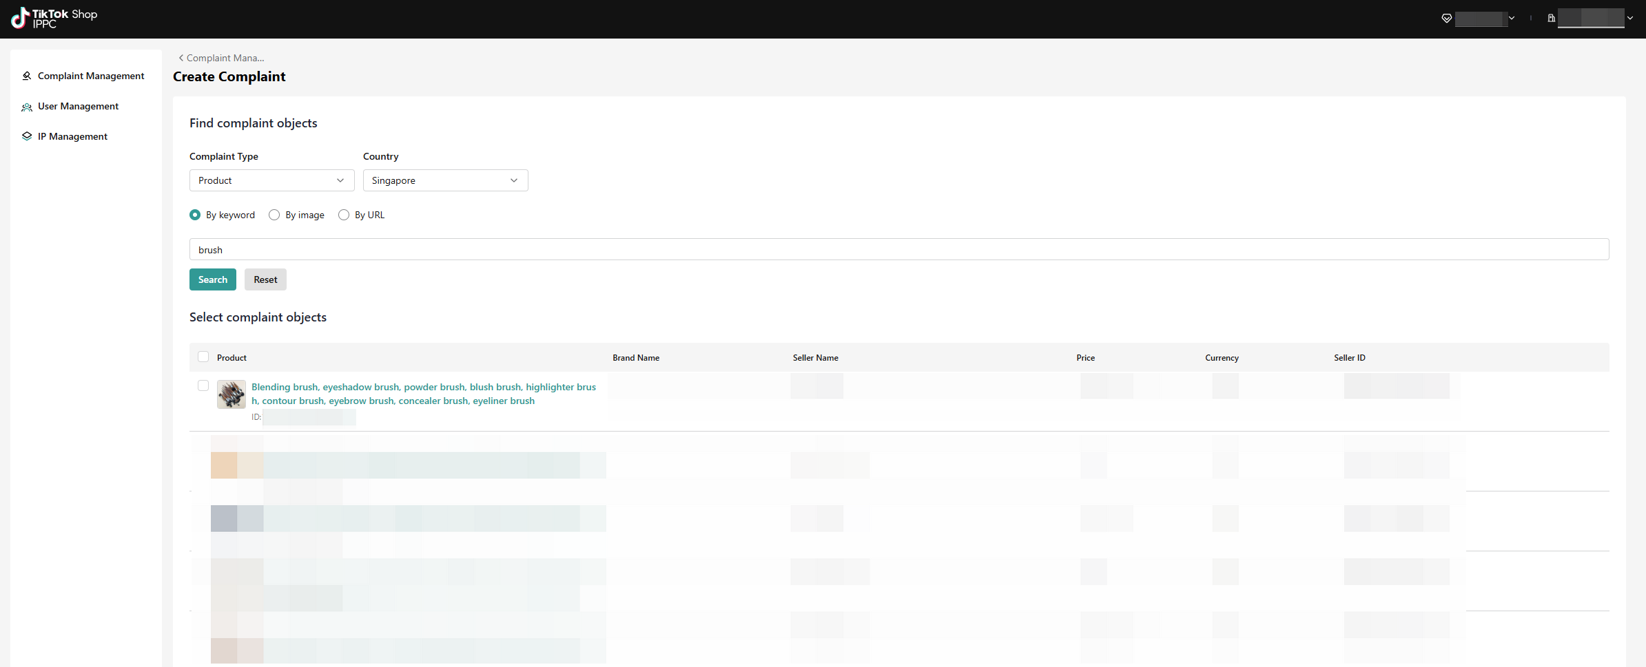1646x667 pixels.
Task: Select the By keyword radio button
Action: (x=195, y=215)
